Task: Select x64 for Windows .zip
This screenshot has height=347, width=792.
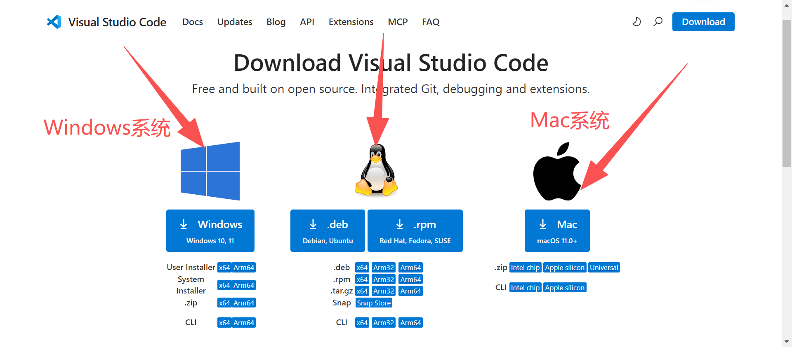Action: (224, 303)
